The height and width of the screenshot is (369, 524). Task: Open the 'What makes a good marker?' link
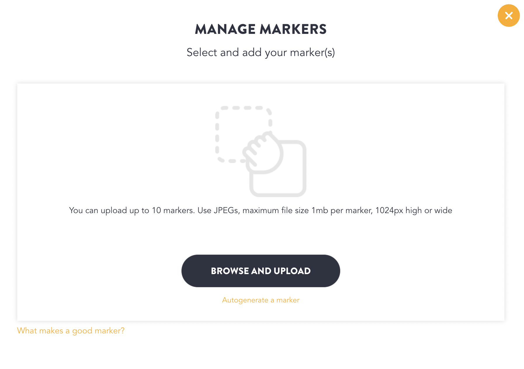pos(71,330)
